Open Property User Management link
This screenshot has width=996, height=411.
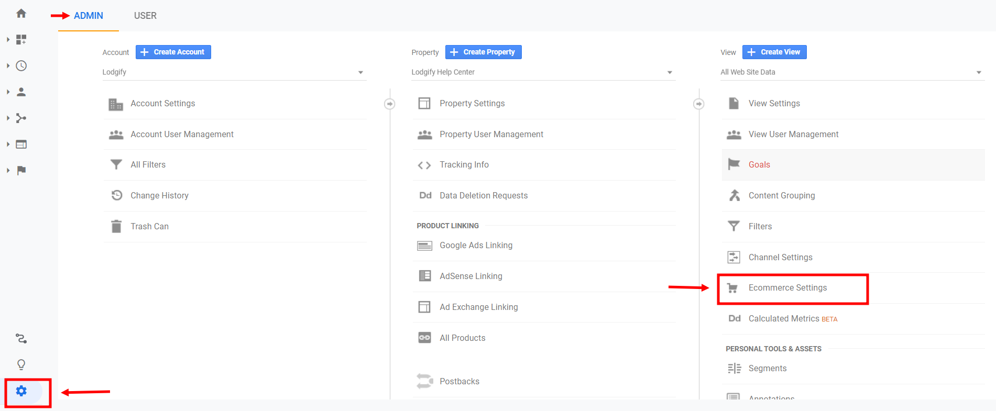(491, 135)
